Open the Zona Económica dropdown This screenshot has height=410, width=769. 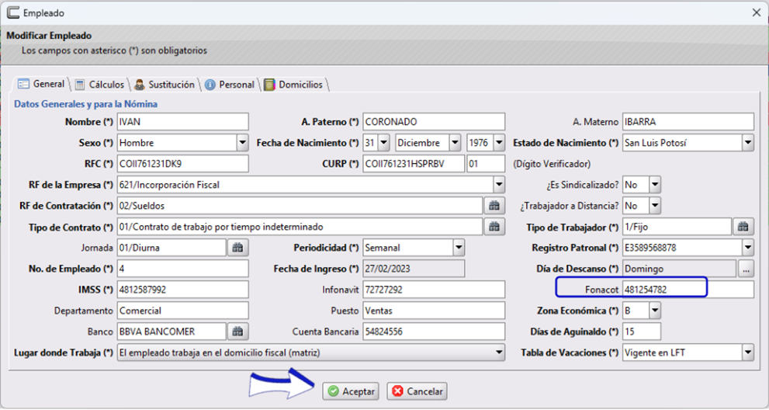(x=655, y=311)
